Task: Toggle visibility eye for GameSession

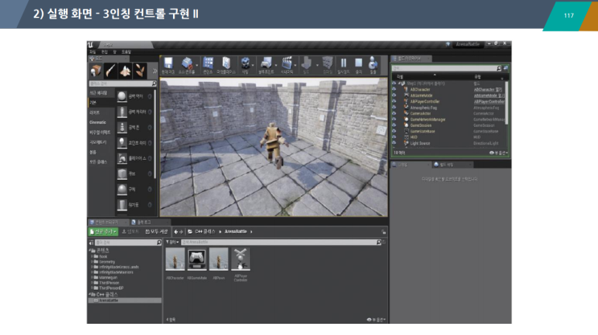Action: [x=394, y=125]
